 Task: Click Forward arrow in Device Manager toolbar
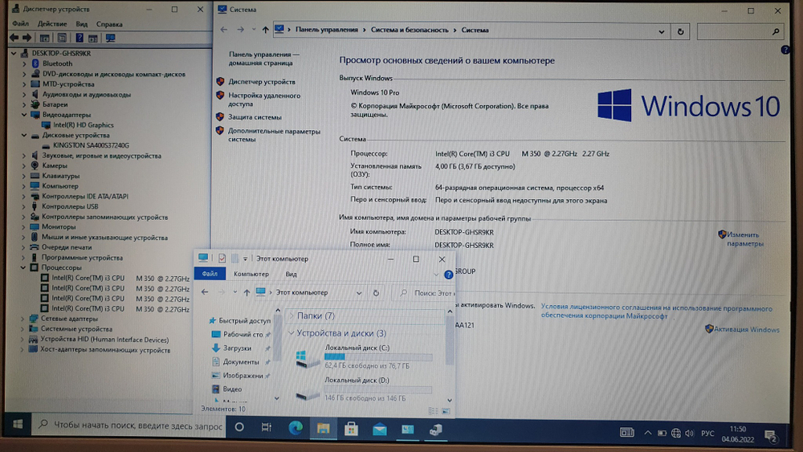tap(27, 38)
